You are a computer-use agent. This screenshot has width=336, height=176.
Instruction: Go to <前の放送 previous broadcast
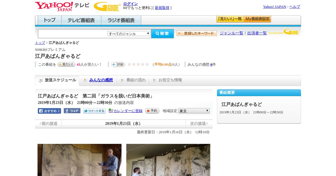coord(48,123)
